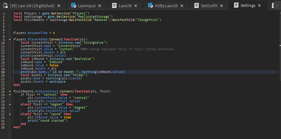
Task: Select the Settings script tab
Action: point(248,5)
